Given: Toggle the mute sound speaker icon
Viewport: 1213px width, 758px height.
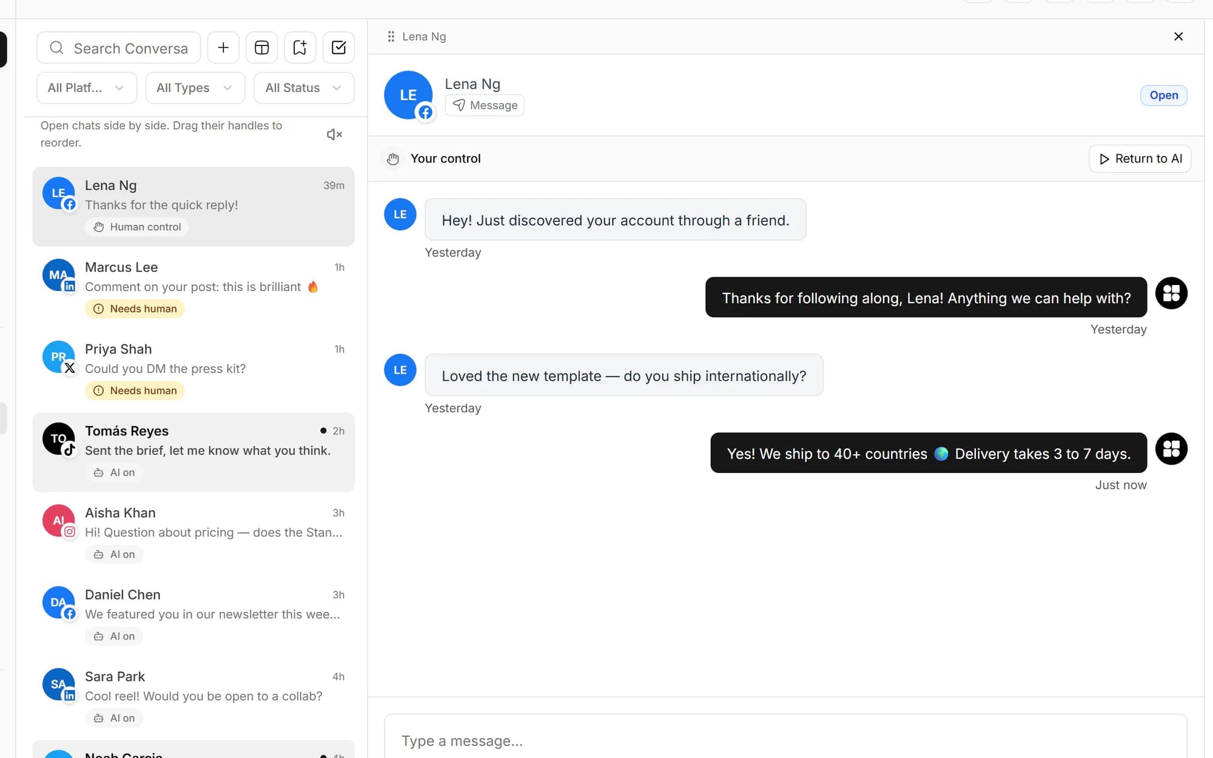Looking at the screenshot, I should 334,134.
